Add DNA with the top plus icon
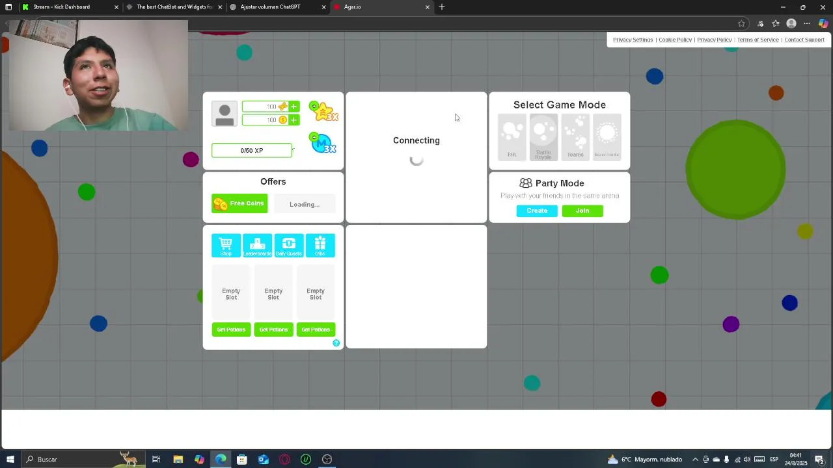 pos(294,107)
